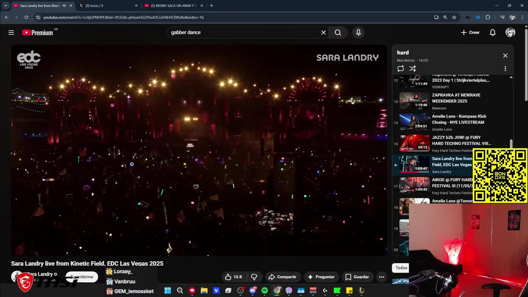Go to YouTube Premium home logo
The width and height of the screenshot is (528, 297).
coord(38,33)
